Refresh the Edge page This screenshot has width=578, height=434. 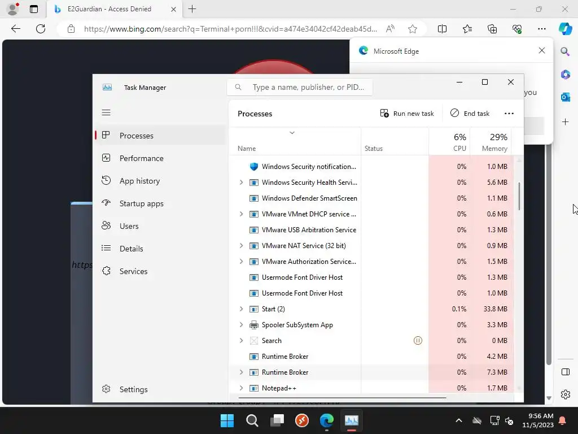pos(41,29)
